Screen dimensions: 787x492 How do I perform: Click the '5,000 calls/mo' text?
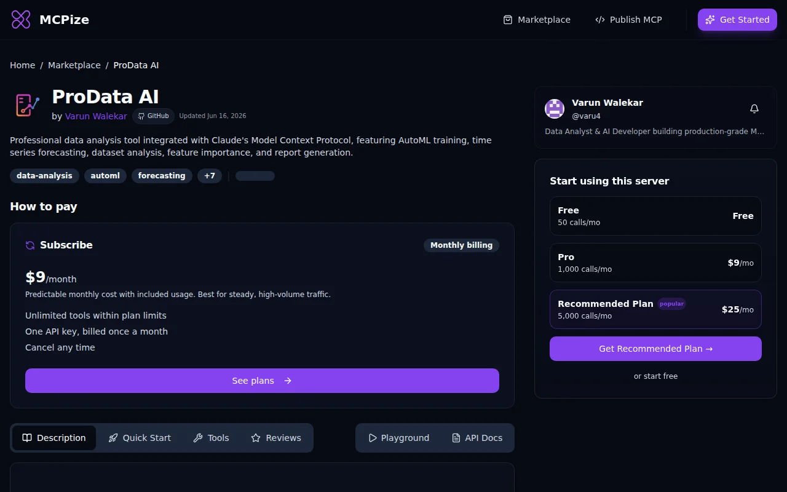pyautogui.click(x=585, y=316)
